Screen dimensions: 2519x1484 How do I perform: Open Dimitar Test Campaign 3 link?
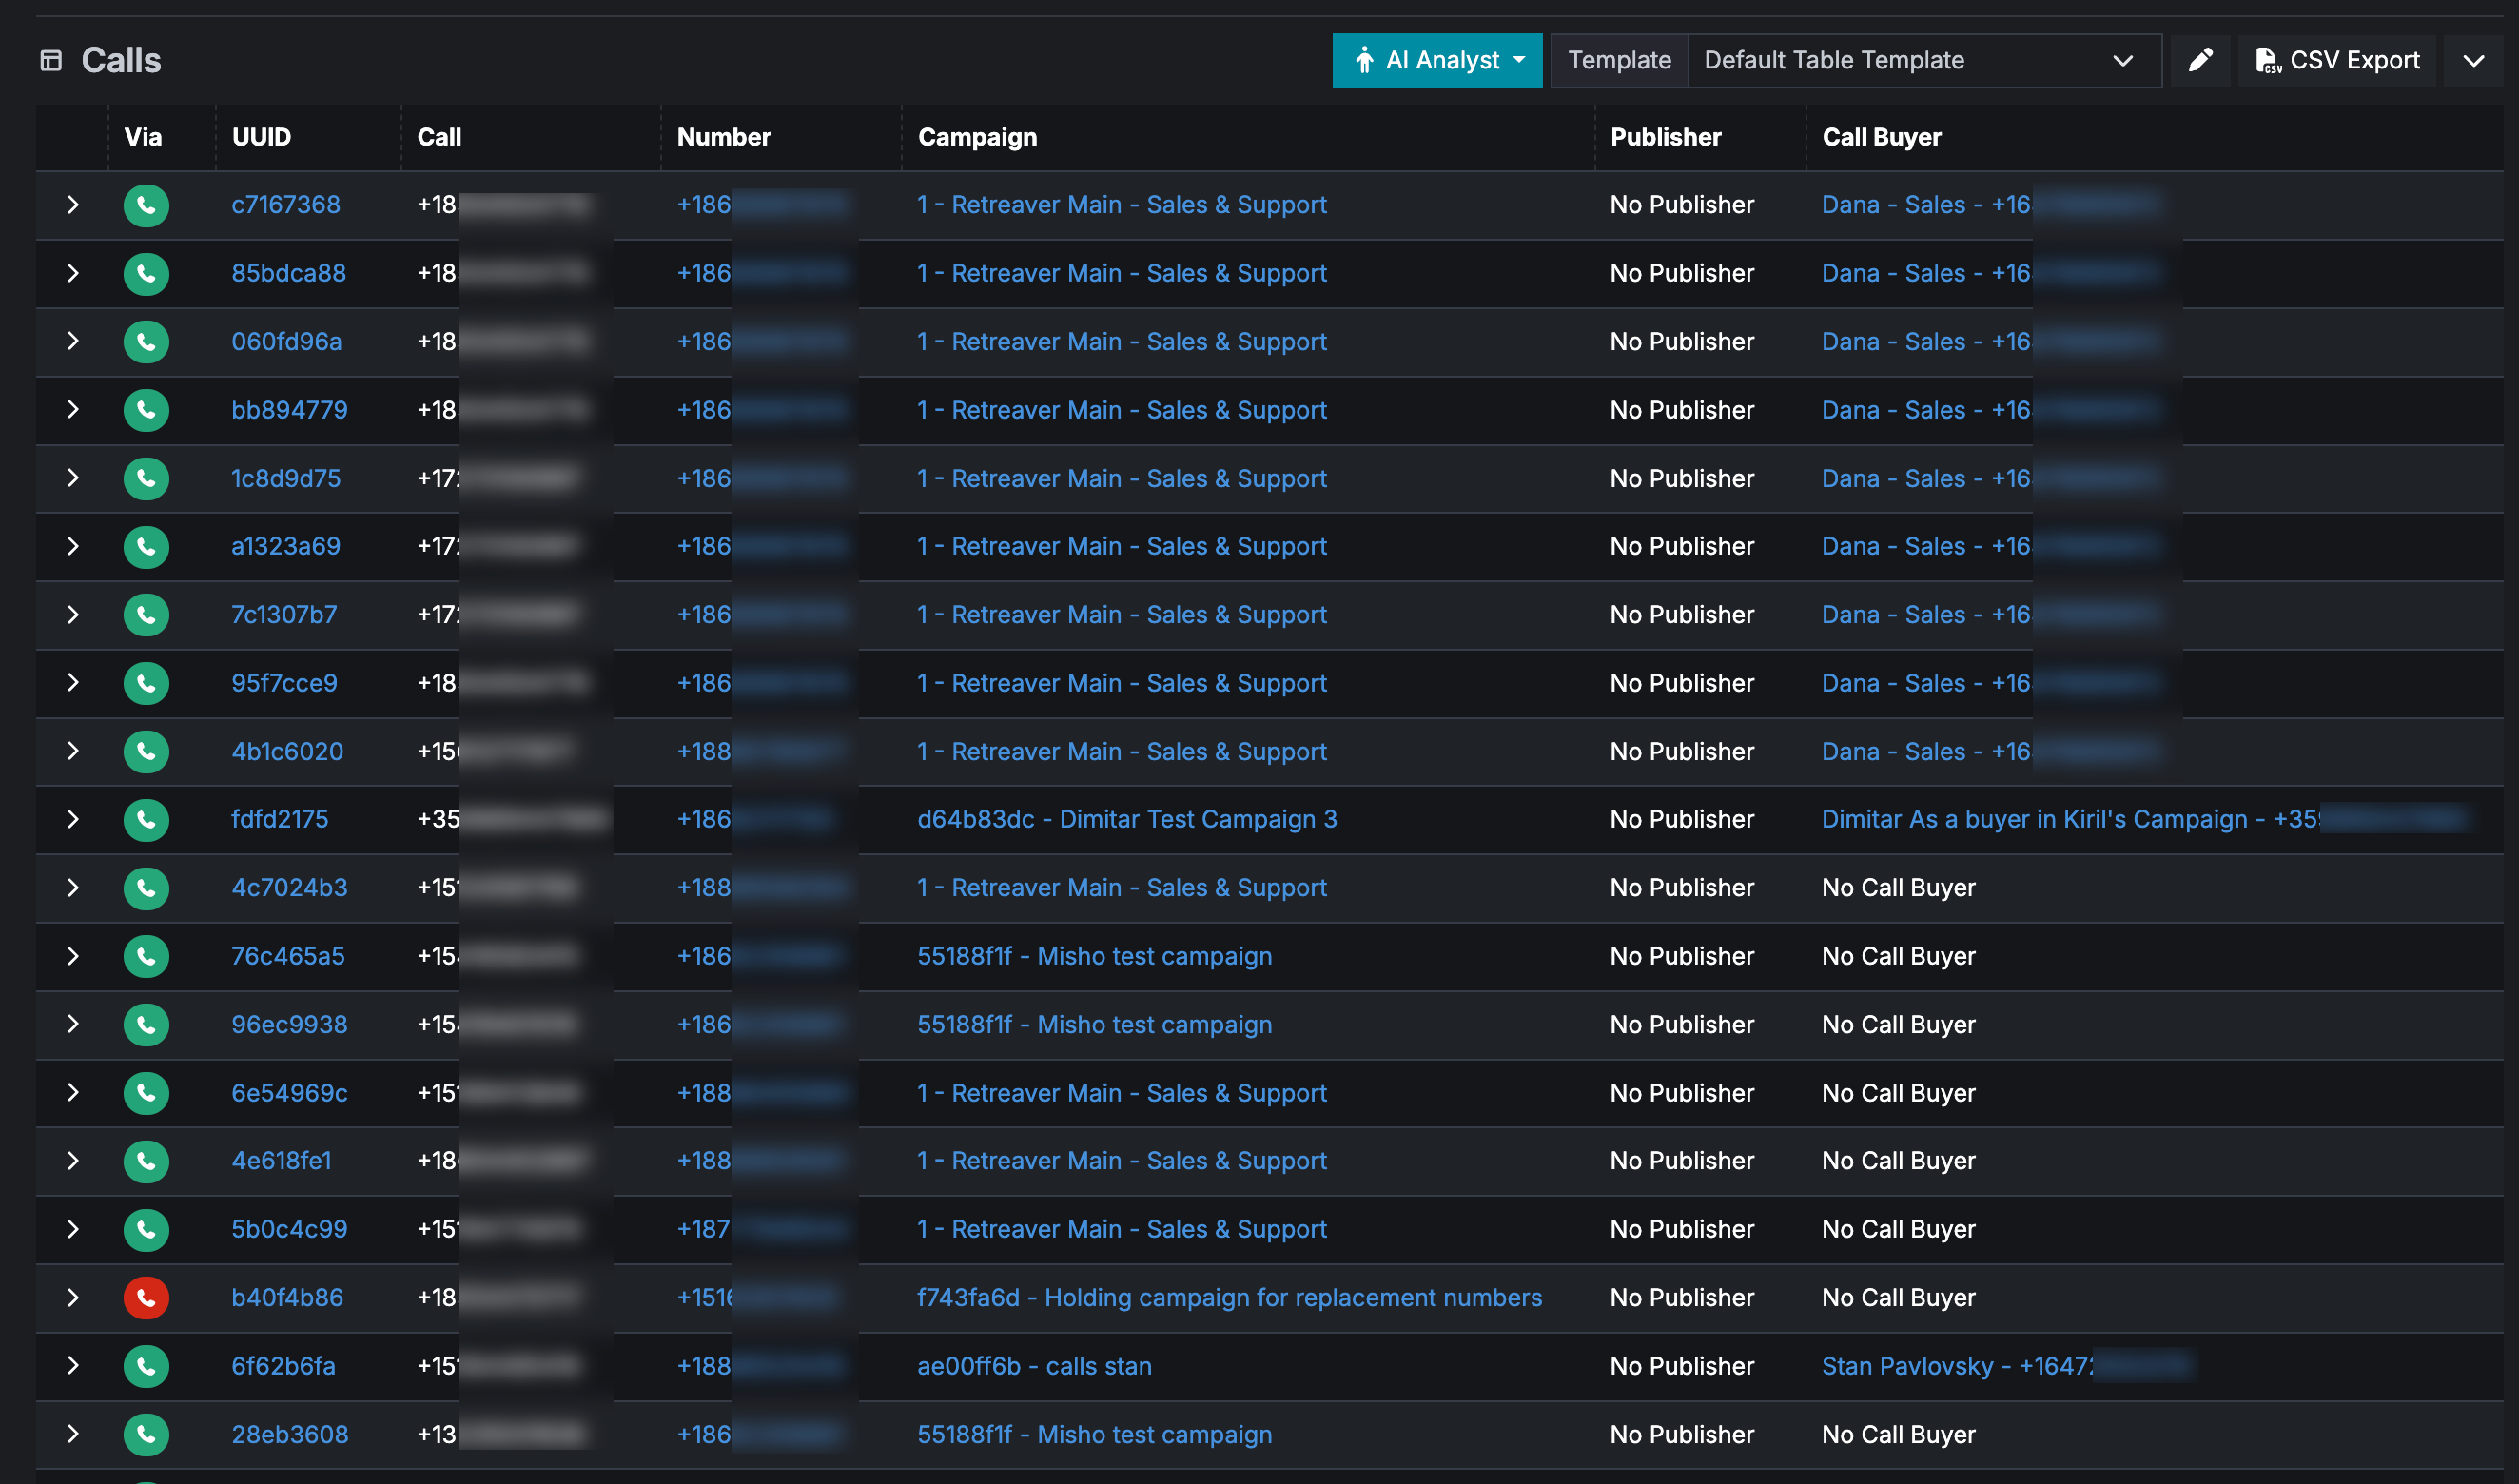point(1128,819)
